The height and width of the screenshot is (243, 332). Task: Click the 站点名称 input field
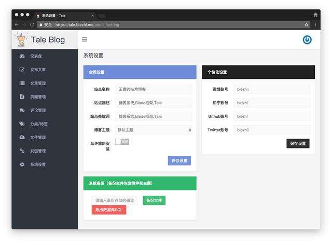click(x=154, y=89)
